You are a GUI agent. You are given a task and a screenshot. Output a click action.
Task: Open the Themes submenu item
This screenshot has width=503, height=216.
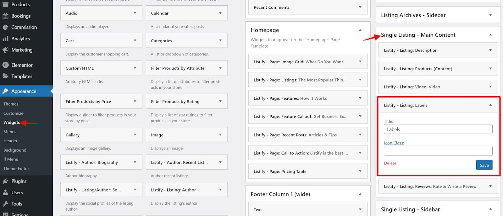pos(11,104)
